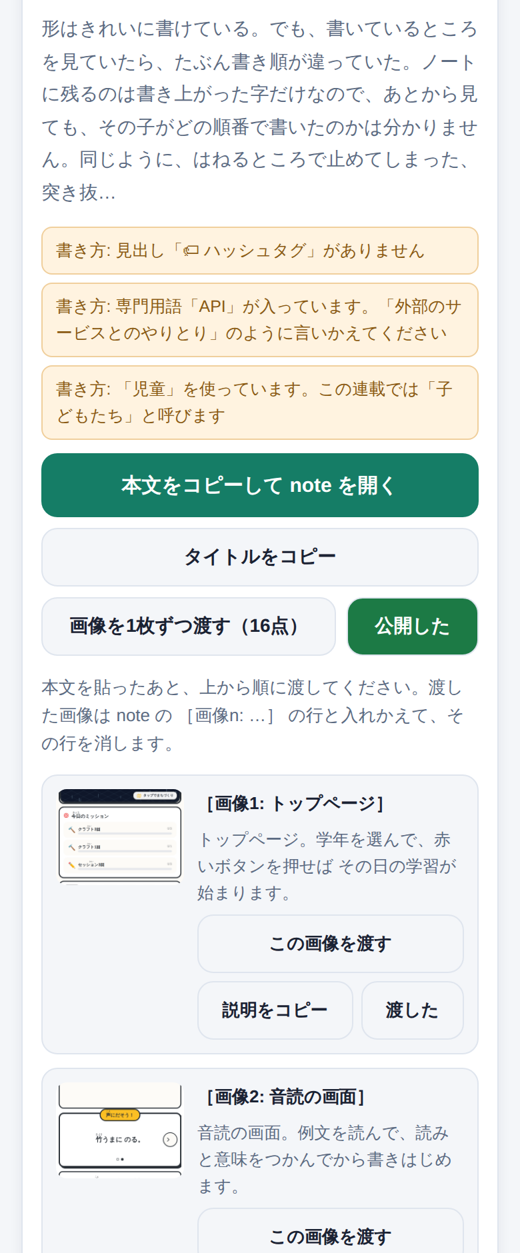Viewport: 520px width, 1253px height.
Task: Click the tag icon in the hashtag warning
Action: click(x=191, y=251)
